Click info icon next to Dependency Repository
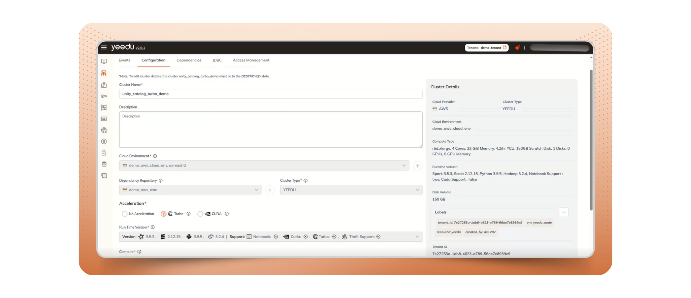 [161, 181]
